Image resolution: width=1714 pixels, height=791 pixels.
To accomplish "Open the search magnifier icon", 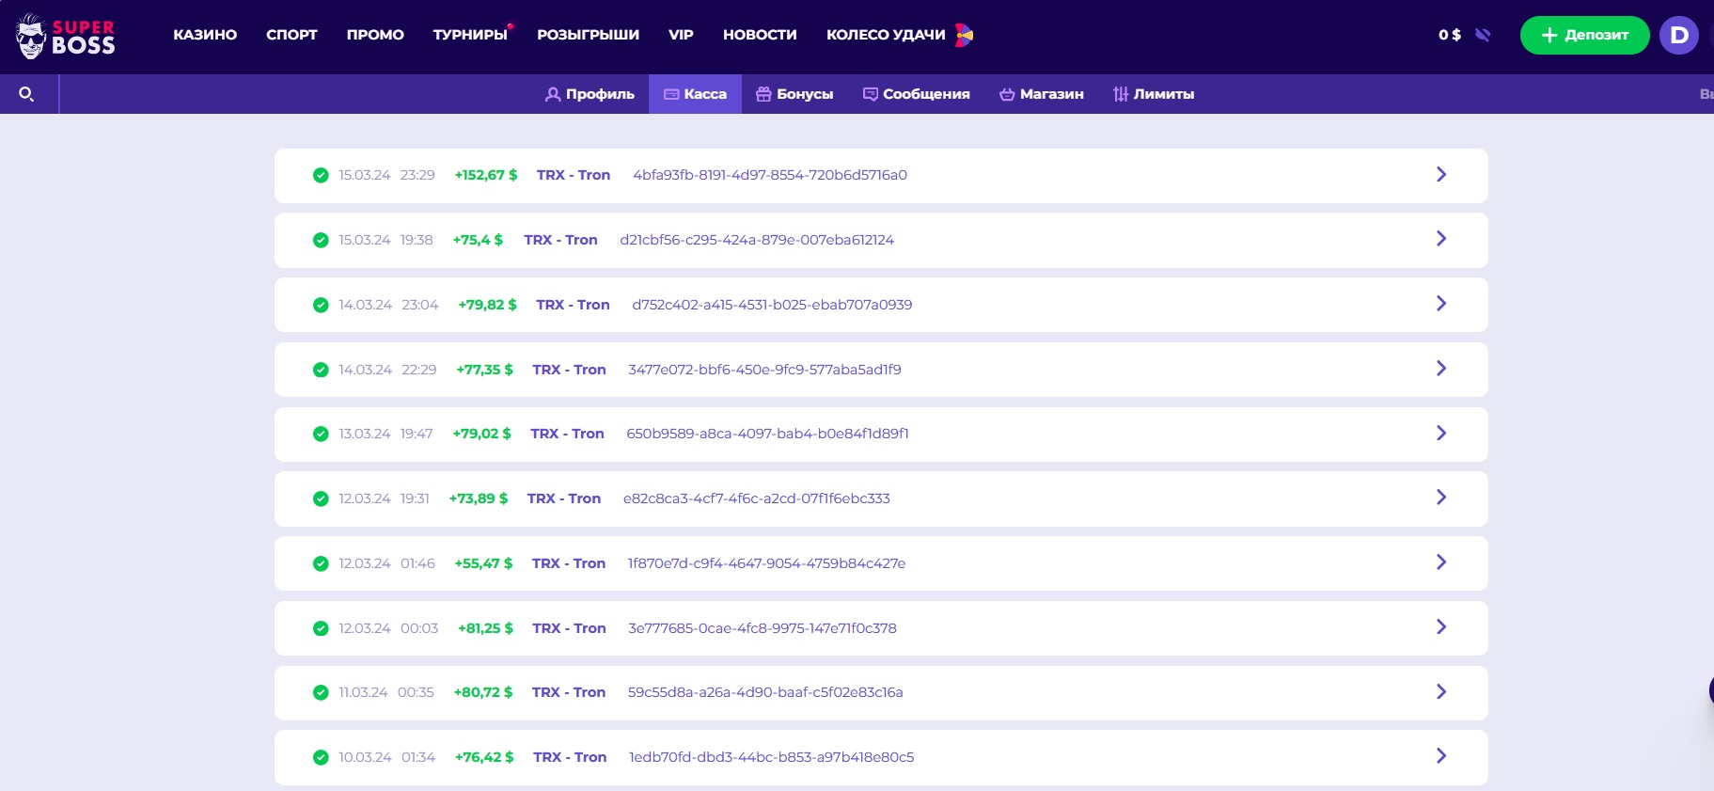I will click(x=26, y=94).
